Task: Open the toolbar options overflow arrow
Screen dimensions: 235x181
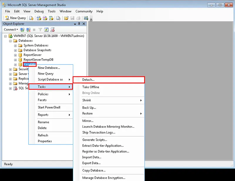Action: point(91,19)
